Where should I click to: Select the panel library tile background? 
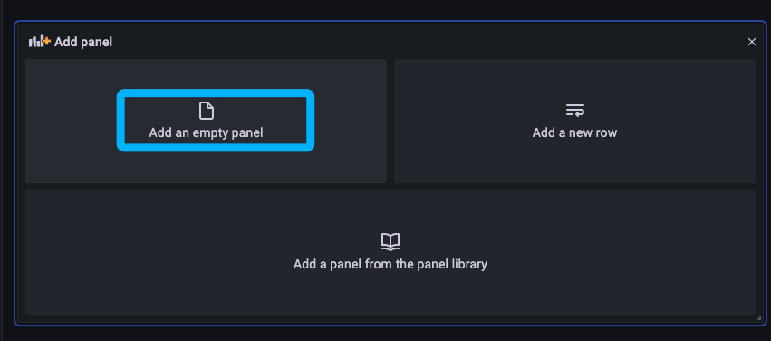click(390, 252)
